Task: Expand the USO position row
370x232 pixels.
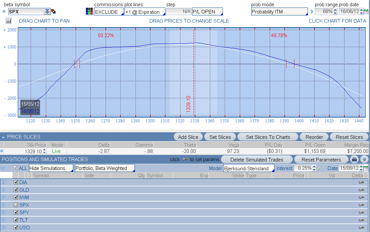Action: (4, 227)
